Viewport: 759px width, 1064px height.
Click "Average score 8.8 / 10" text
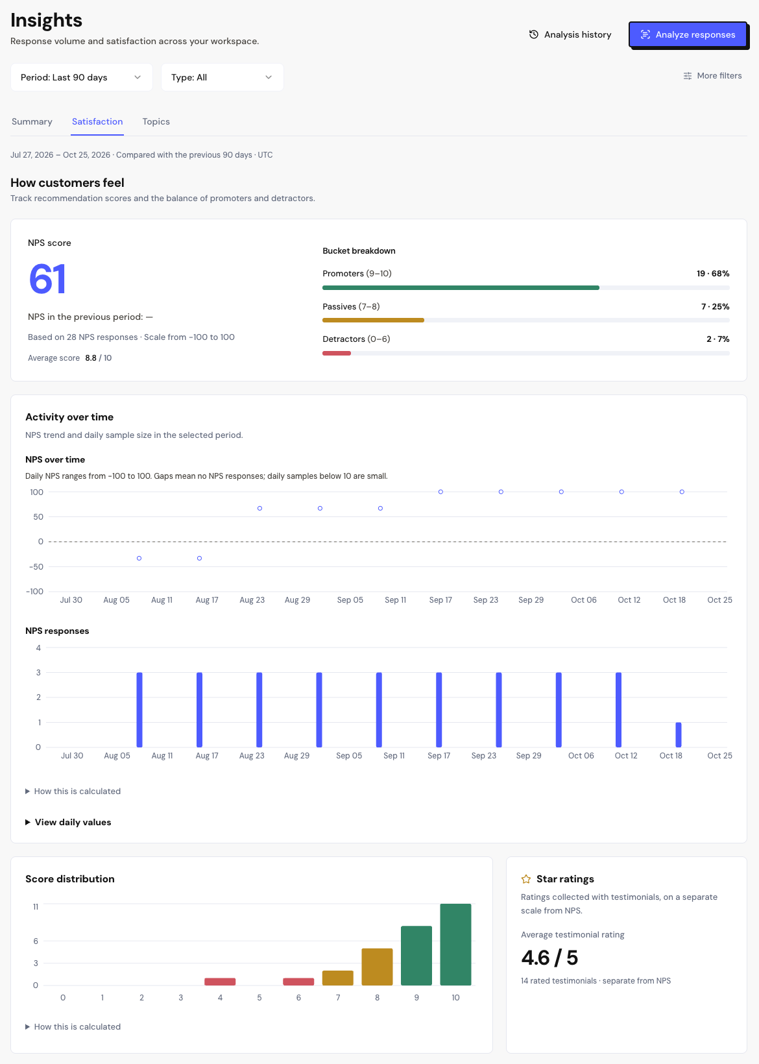pyautogui.click(x=69, y=358)
